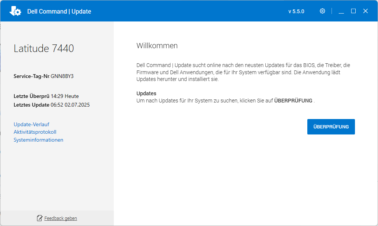Click the Willkommen heading
The image size is (378, 226).
pyautogui.click(x=157, y=46)
